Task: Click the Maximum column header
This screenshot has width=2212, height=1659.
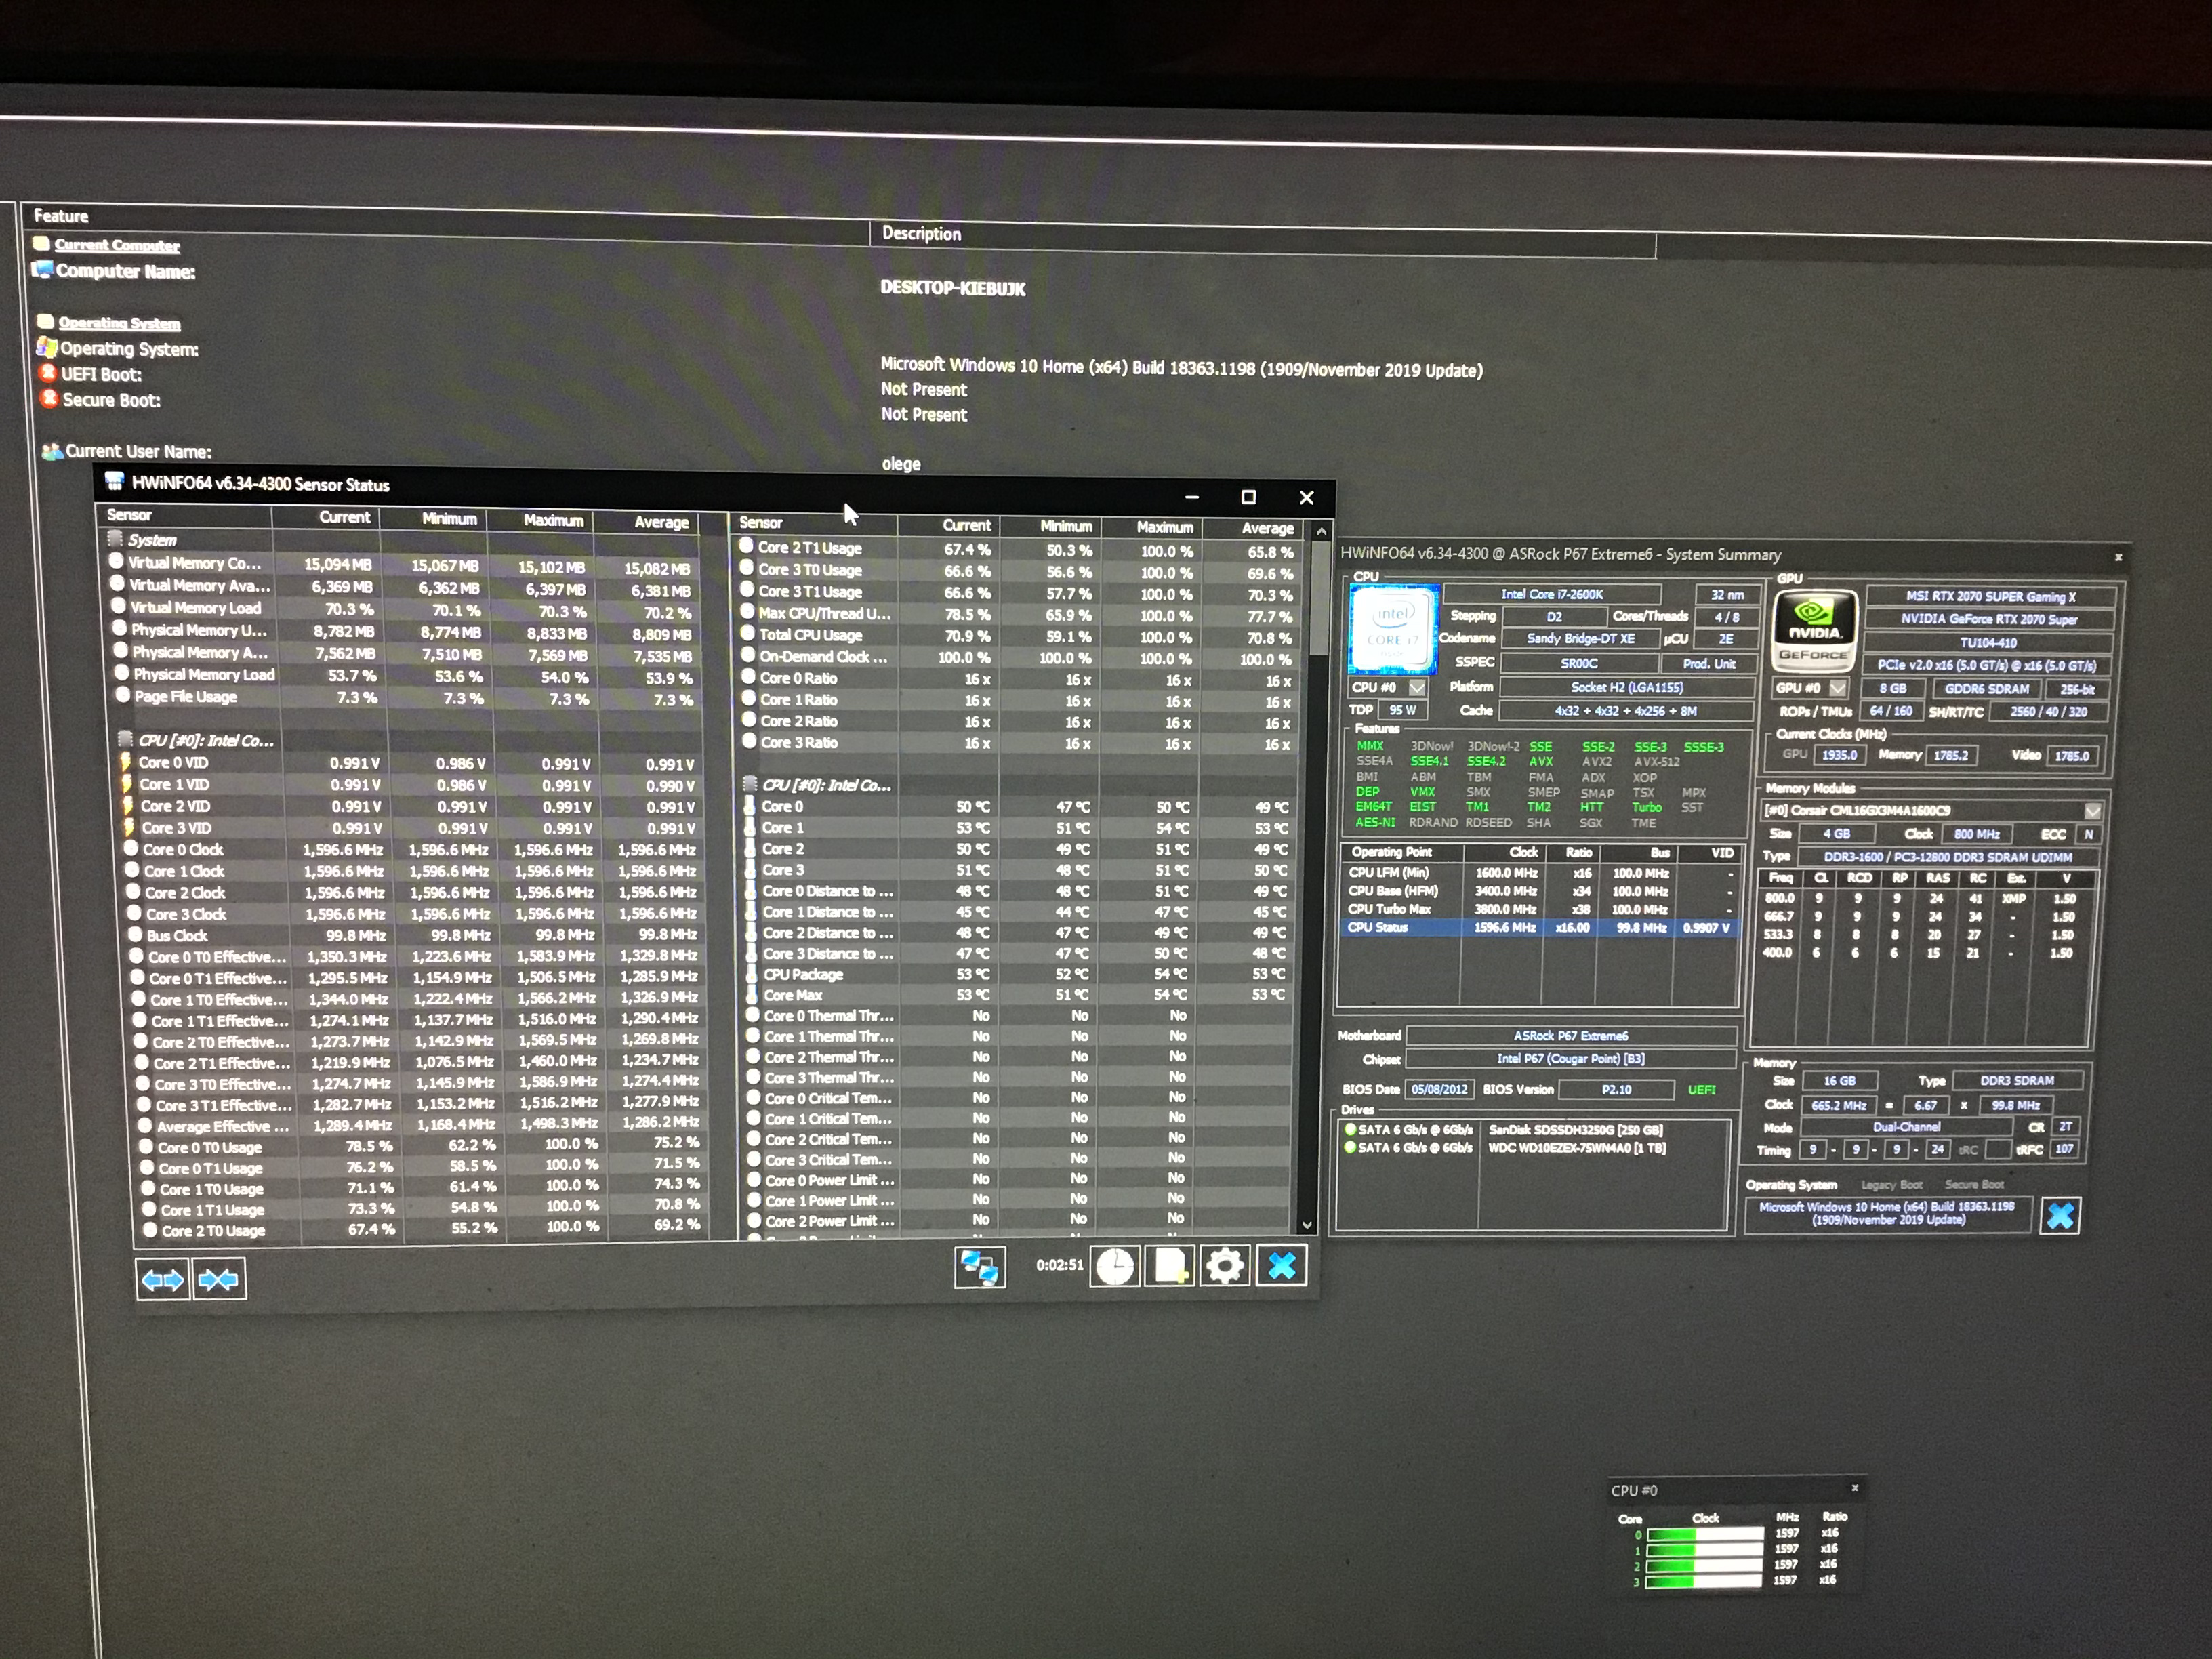Action: click(553, 520)
